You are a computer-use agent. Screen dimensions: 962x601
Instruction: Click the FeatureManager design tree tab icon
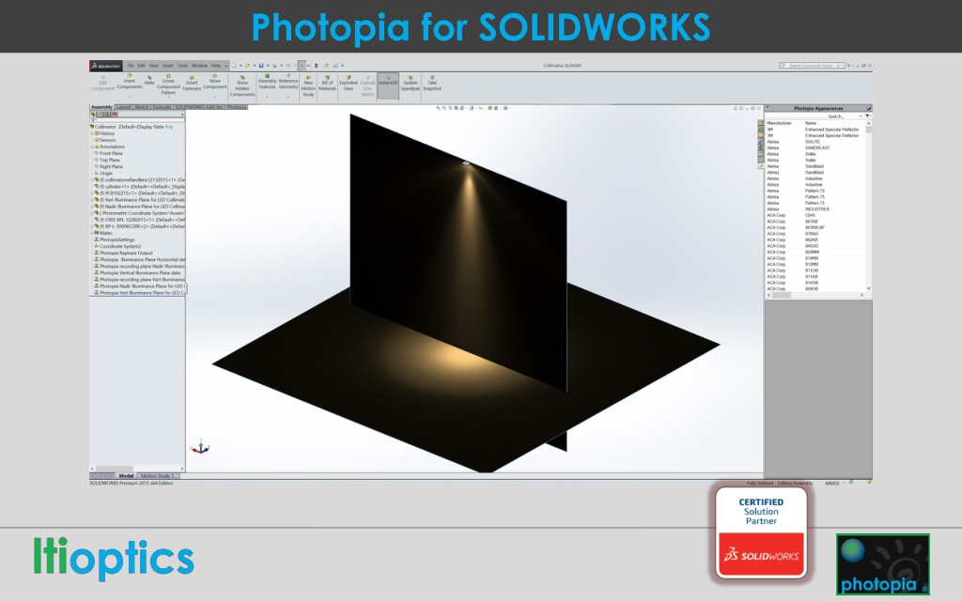[x=93, y=114]
